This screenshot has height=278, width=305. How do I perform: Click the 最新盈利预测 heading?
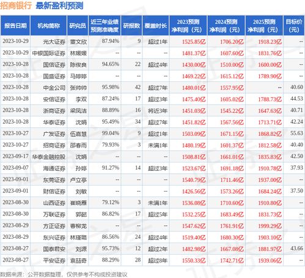59,6
